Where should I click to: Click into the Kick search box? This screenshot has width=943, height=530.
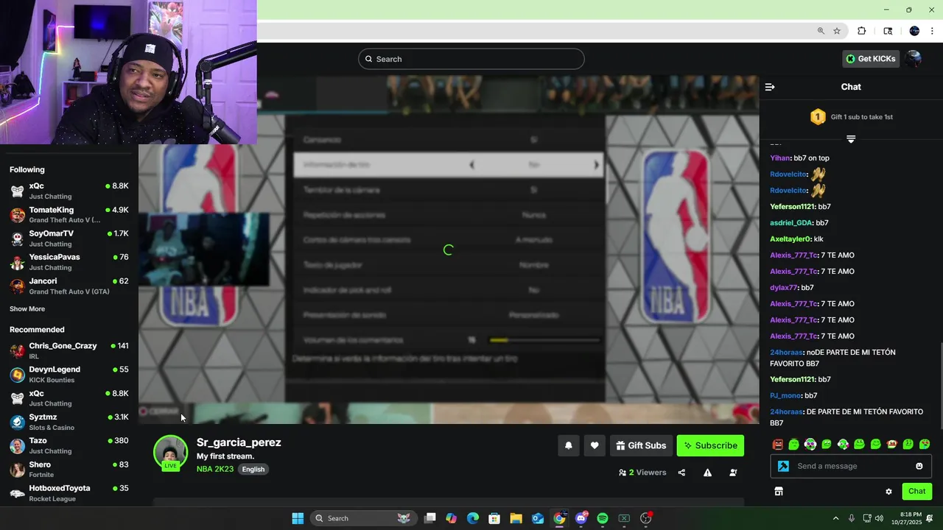coord(471,59)
